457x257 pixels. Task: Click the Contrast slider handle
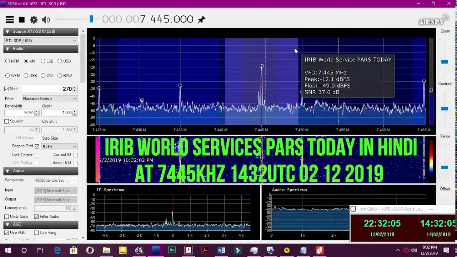point(444,109)
